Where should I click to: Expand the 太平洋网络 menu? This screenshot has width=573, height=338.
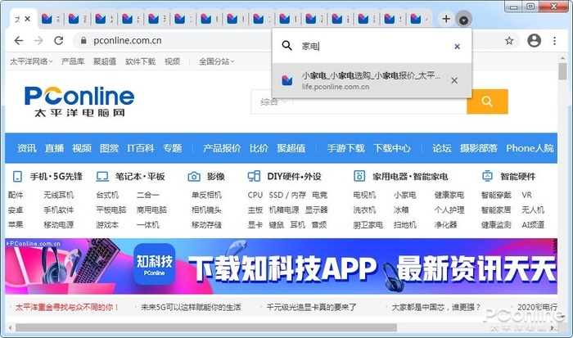(x=31, y=61)
